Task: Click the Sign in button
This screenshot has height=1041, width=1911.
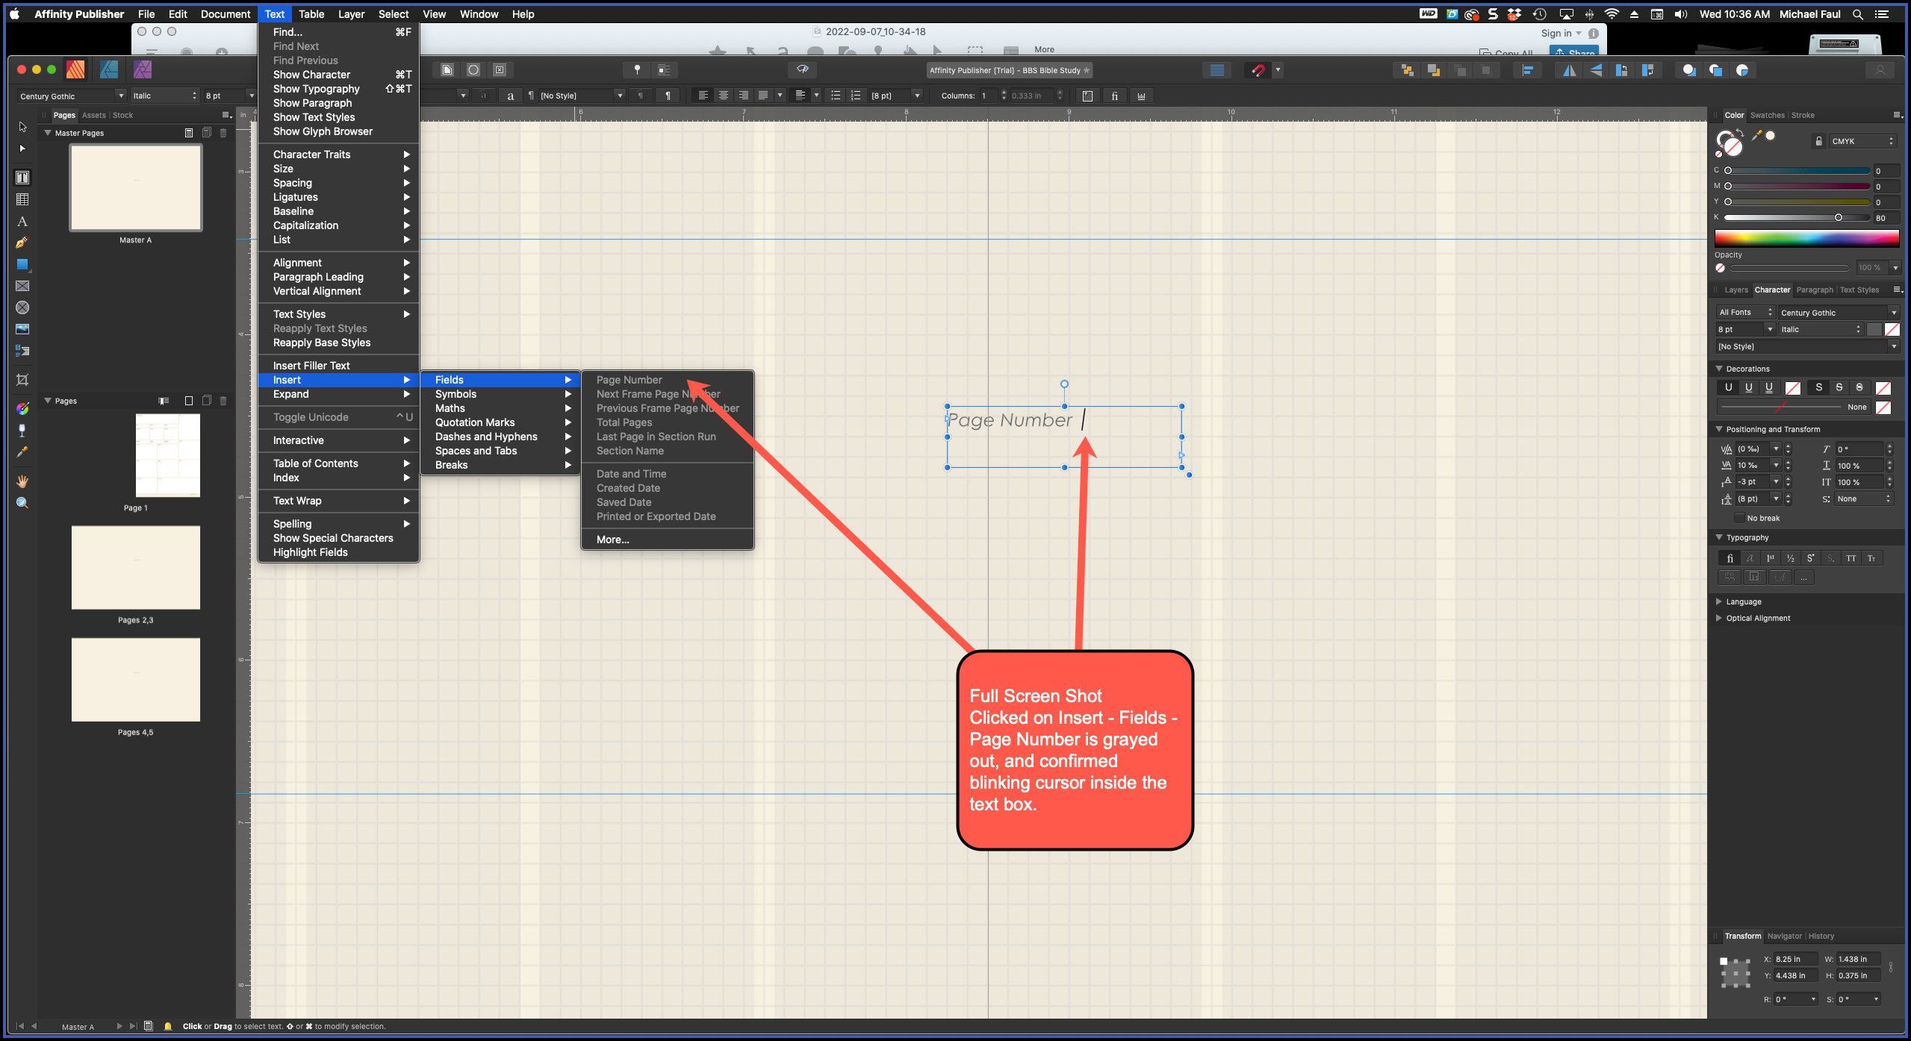Action: point(1556,33)
